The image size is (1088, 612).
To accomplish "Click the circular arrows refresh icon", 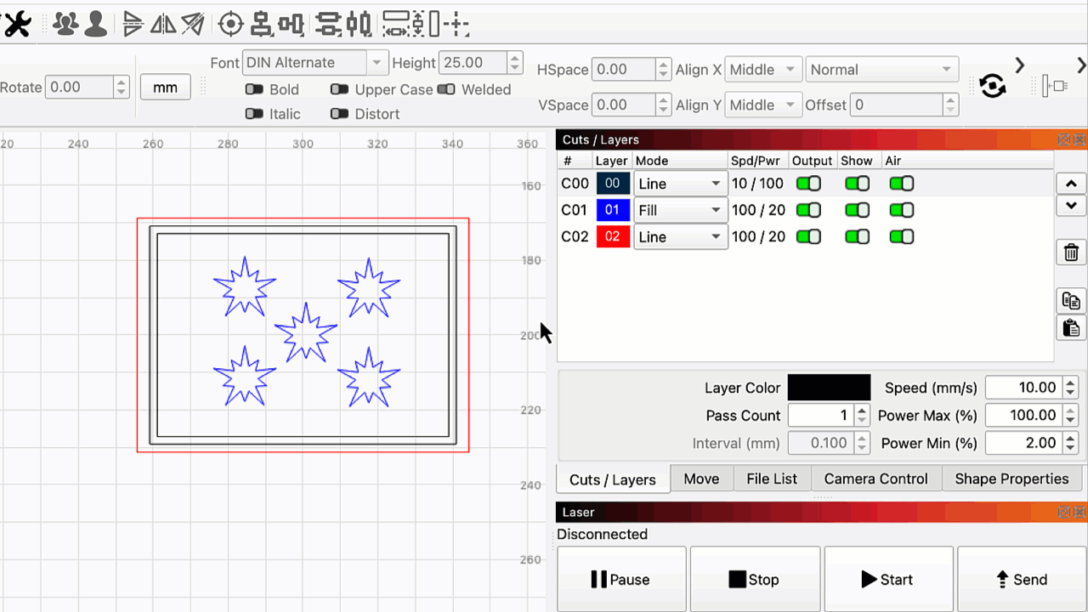I will tap(992, 86).
